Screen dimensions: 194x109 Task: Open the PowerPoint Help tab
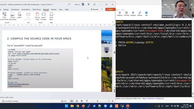tap(67, 9)
